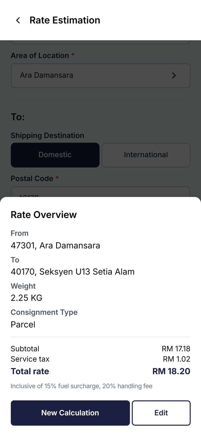Open the Area of Location chevron arrow
Screen dimensions: 201x436
[174, 76]
